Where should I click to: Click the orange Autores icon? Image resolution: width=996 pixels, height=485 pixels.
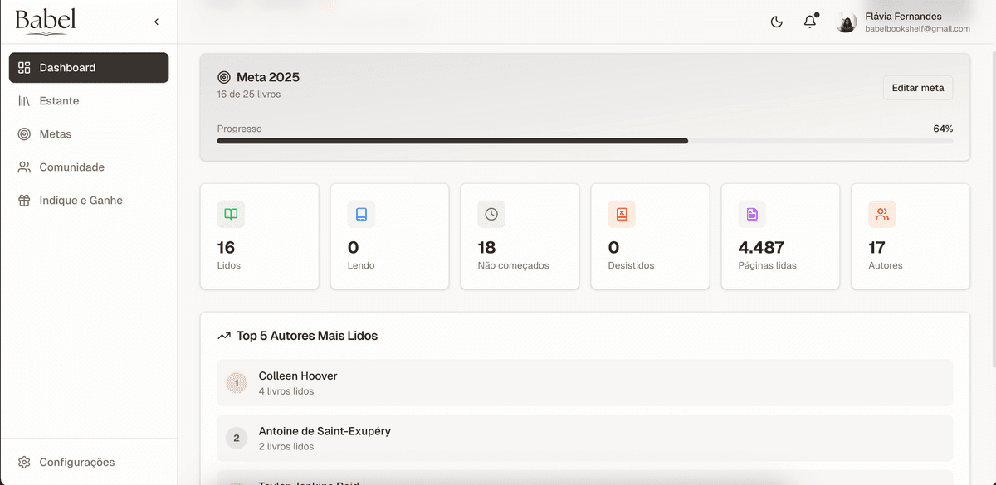tap(881, 214)
